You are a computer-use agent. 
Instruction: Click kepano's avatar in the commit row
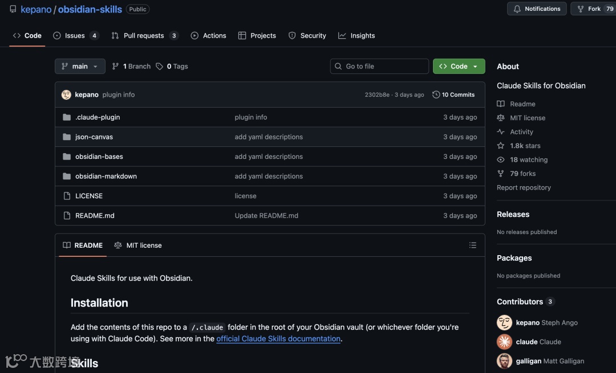pyautogui.click(x=66, y=95)
